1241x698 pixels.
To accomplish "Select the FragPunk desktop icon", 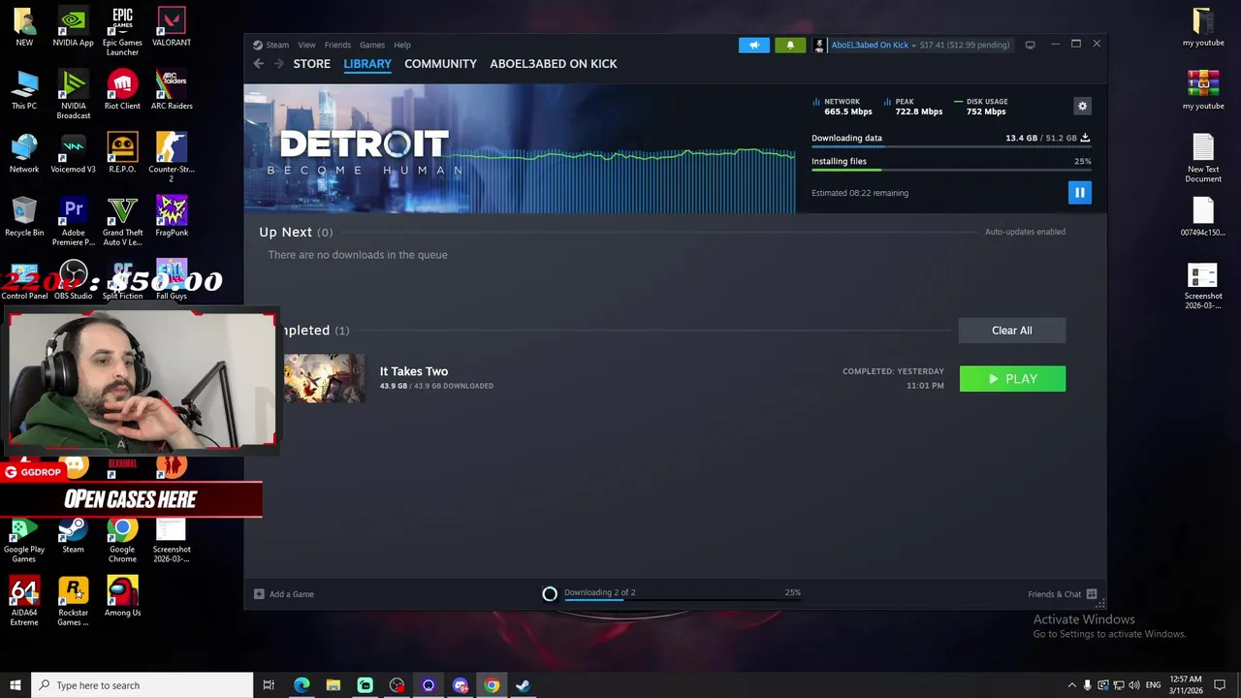I will (x=172, y=216).
